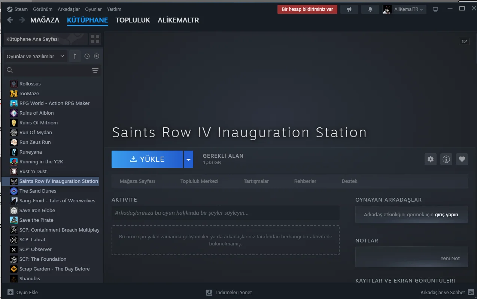Open advanced filter options icon
The height and width of the screenshot is (299, 477).
95,70
